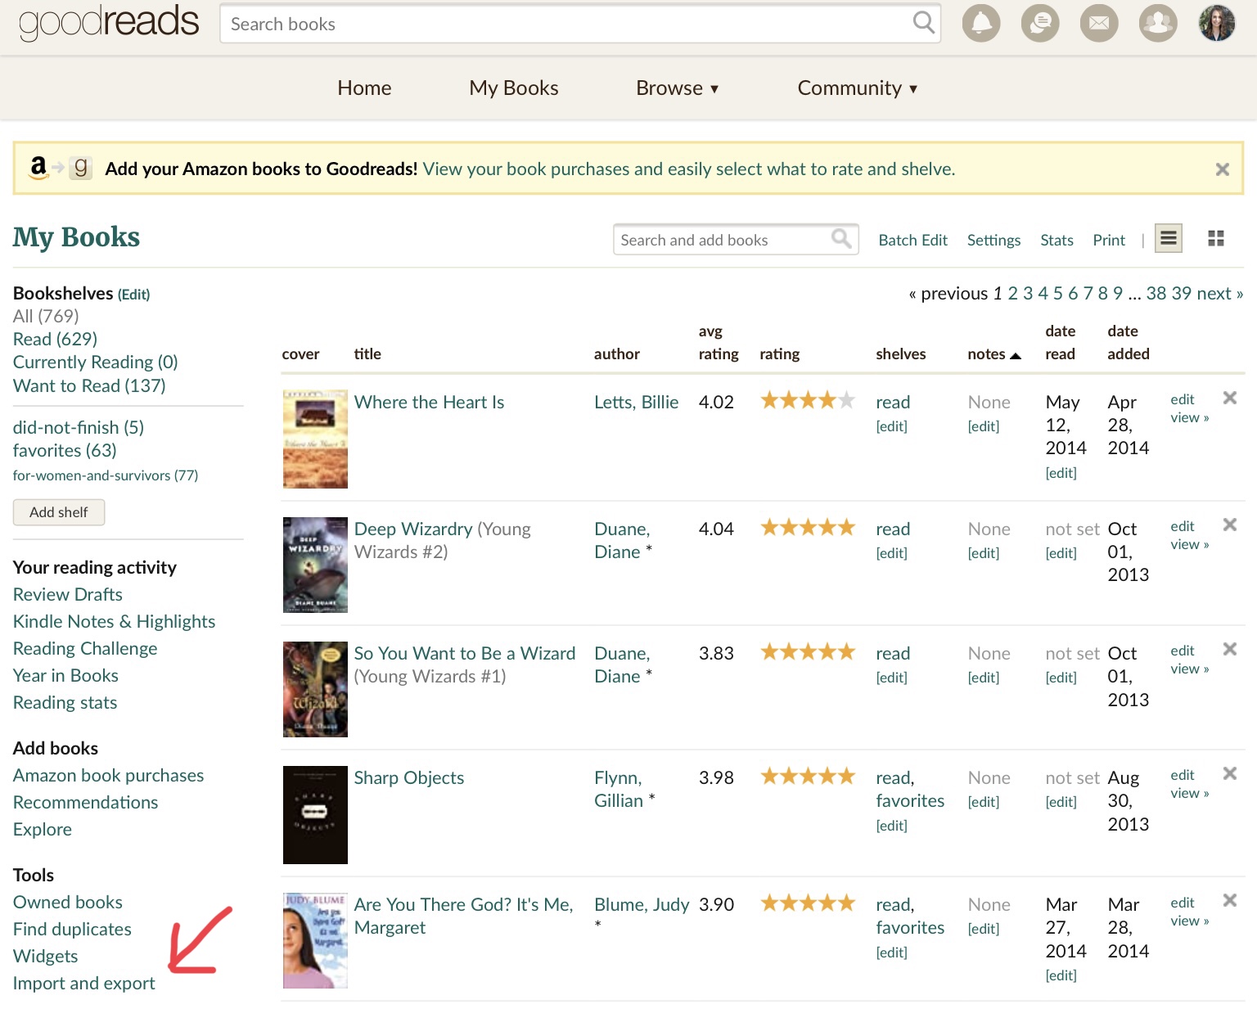Viewport: 1257px width, 1009px height.
Task: Open the friend requests icon
Action: tap(1158, 23)
